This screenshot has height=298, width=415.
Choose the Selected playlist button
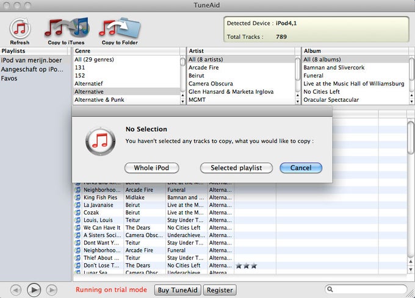coord(236,168)
